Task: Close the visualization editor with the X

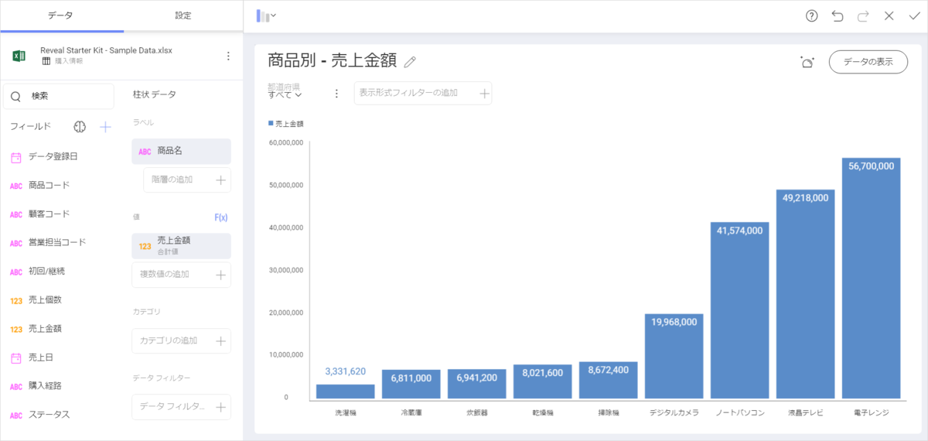Action: pos(889,15)
